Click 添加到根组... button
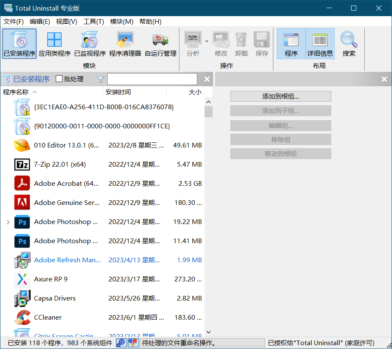 pyautogui.click(x=281, y=96)
